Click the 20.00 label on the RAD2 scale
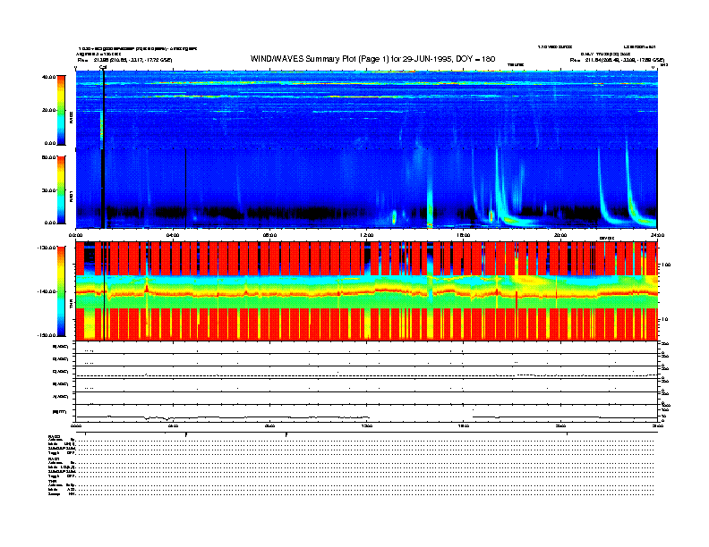The image size is (709, 547). click(48, 110)
